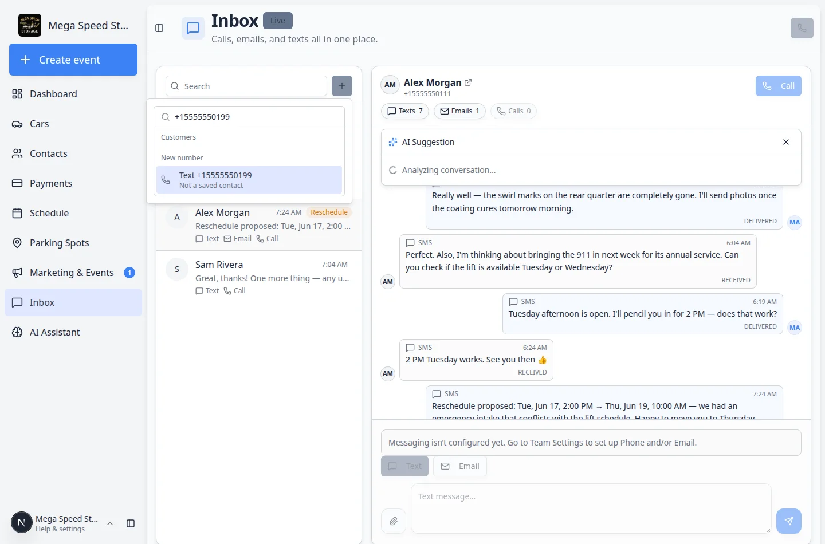Go to Contacts
The height and width of the screenshot is (544, 825).
[x=73, y=153]
